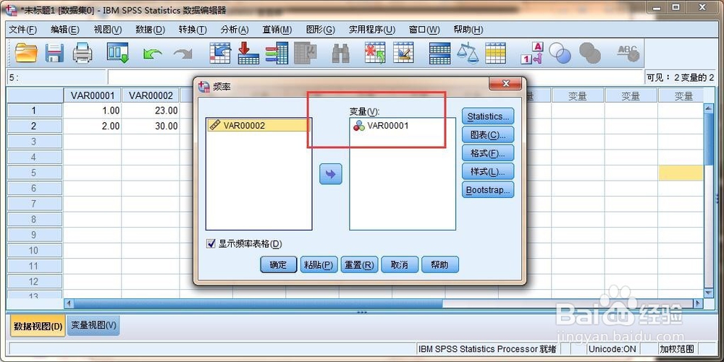Image resolution: width=724 pixels, height=362 pixels.
Task: Go to case toolbar icon
Action: pos(220,53)
